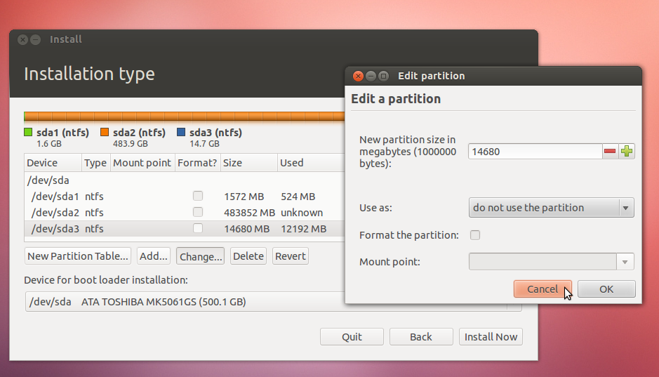Sort by the Type column header

pos(96,163)
